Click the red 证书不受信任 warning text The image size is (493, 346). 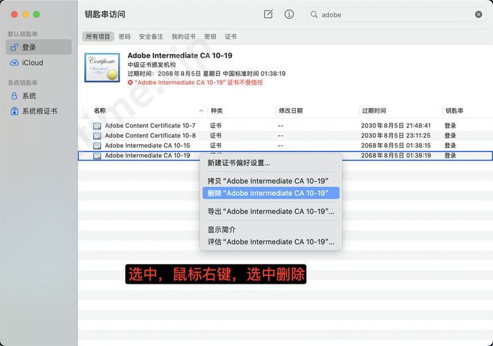click(x=198, y=82)
